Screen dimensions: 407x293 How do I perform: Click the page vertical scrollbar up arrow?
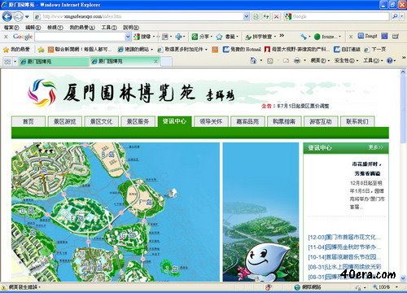pyautogui.click(x=403, y=72)
